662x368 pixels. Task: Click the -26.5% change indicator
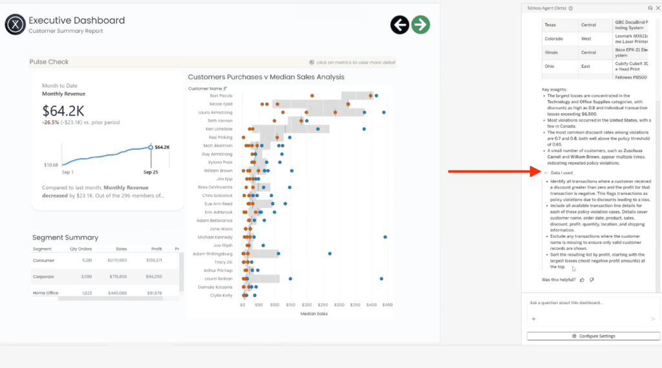point(50,122)
